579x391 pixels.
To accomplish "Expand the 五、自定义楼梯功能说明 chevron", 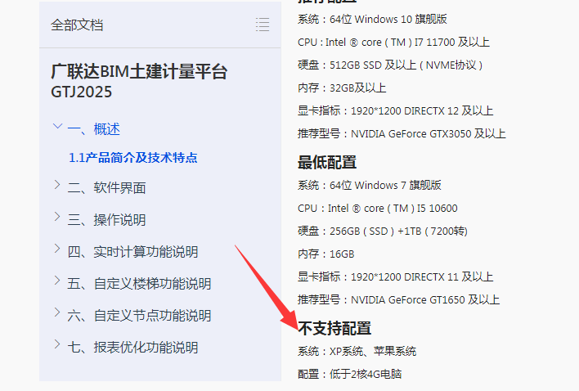I will pos(57,281).
